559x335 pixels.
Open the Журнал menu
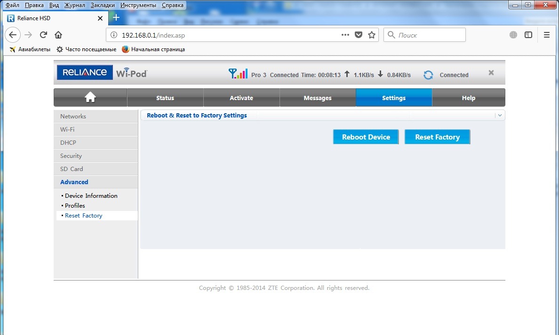tap(74, 5)
